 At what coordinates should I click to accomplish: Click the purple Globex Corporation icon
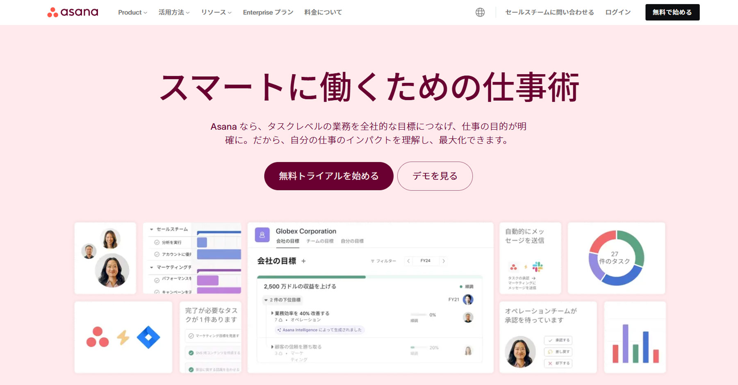click(x=262, y=235)
